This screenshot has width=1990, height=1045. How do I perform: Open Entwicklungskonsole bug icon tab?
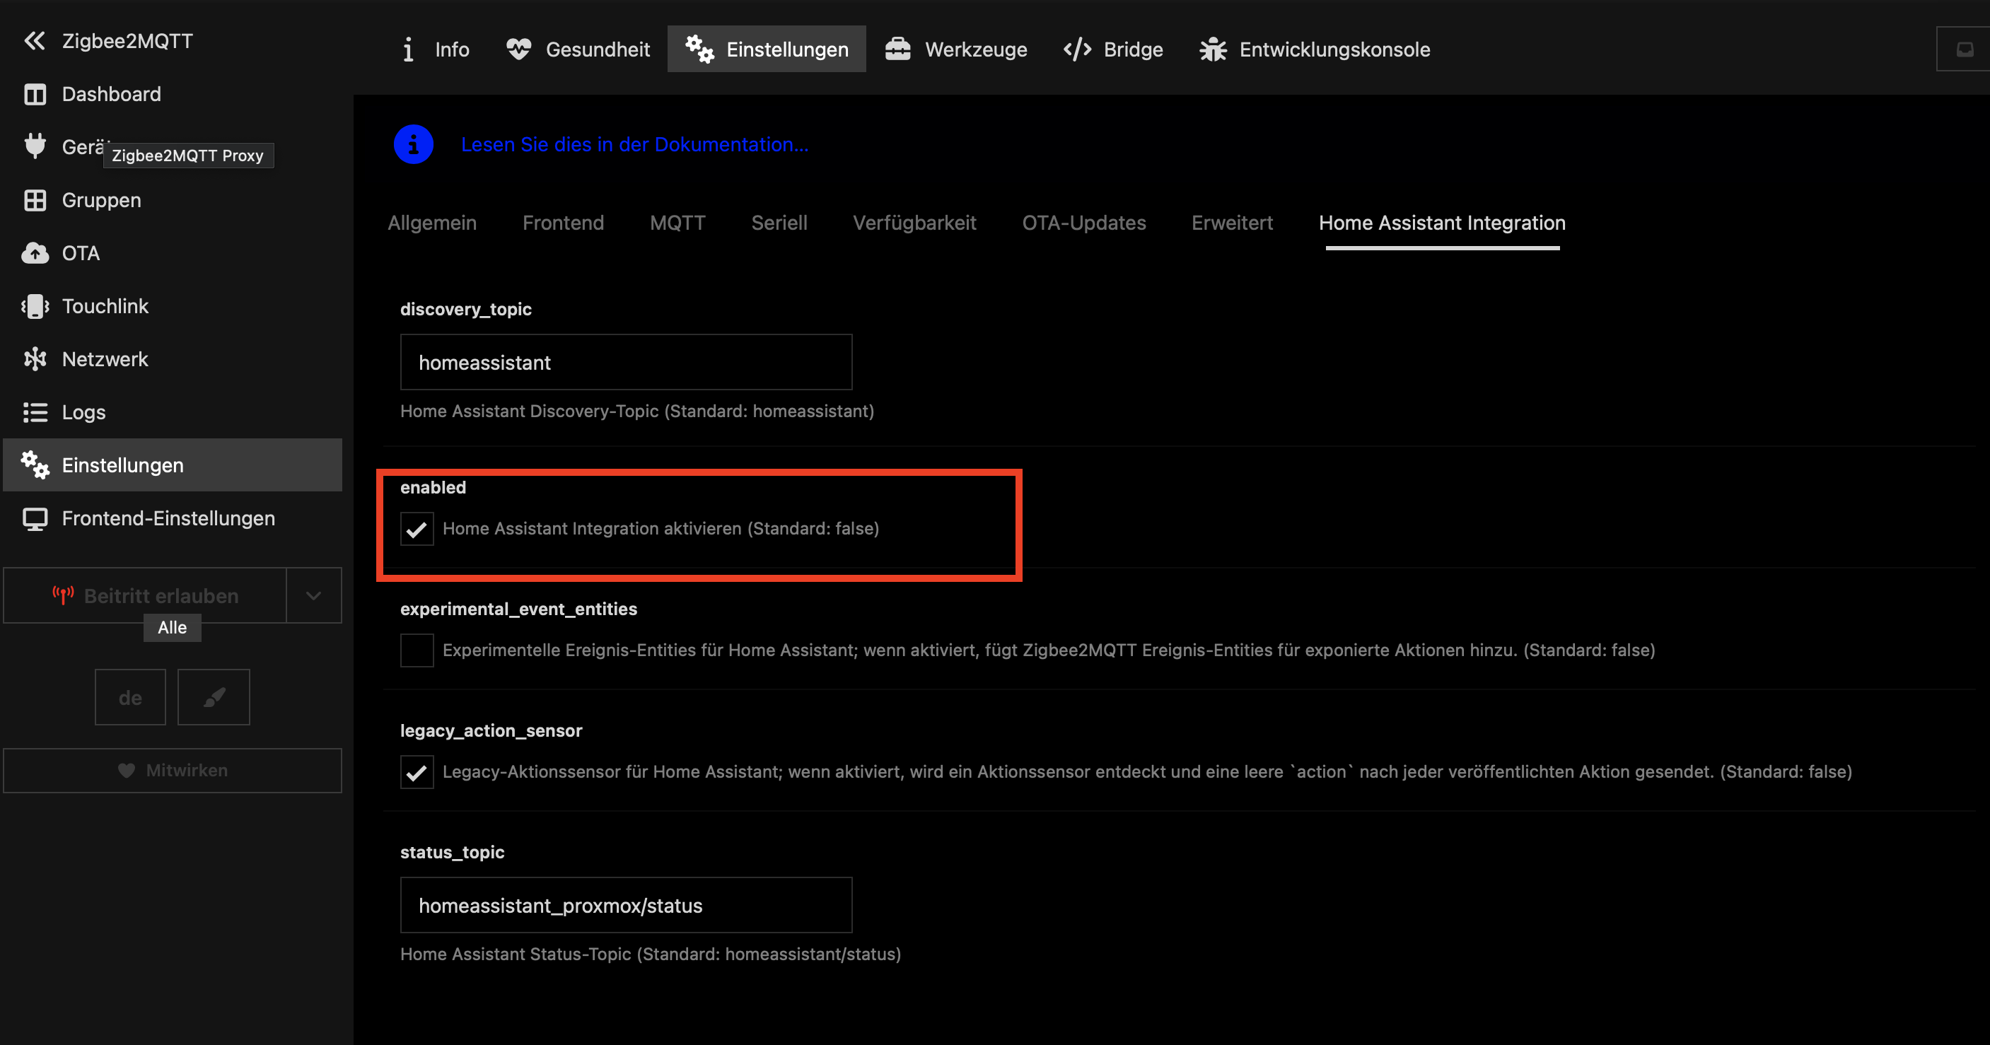tap(1313, 49)
